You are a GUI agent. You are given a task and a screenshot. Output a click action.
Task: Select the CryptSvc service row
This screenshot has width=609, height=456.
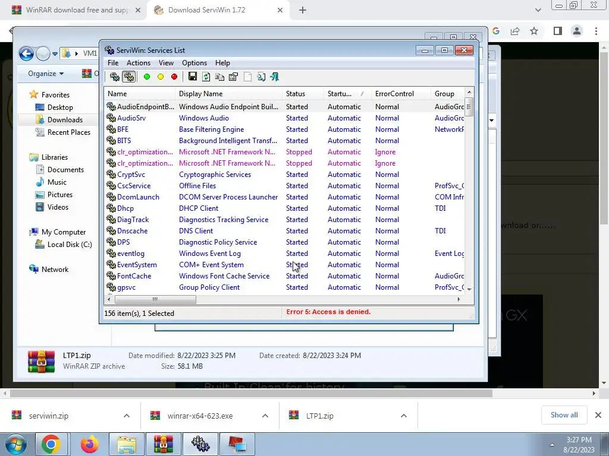pos(284,175)
